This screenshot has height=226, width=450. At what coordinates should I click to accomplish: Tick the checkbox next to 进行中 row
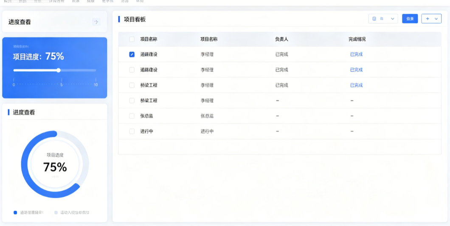point(132,131)
